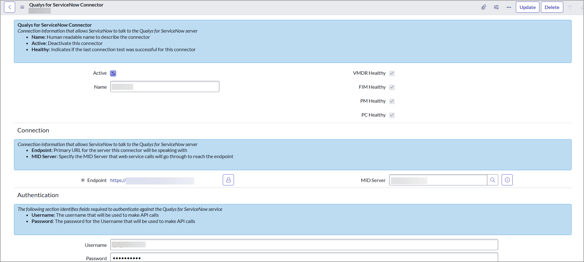
Task: Focus the MID Server reference field
Action: (438, 180)
